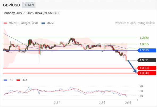Click the RSI 30 level label
Viewport: 157px width, 107px height.
tap(141, 96)
